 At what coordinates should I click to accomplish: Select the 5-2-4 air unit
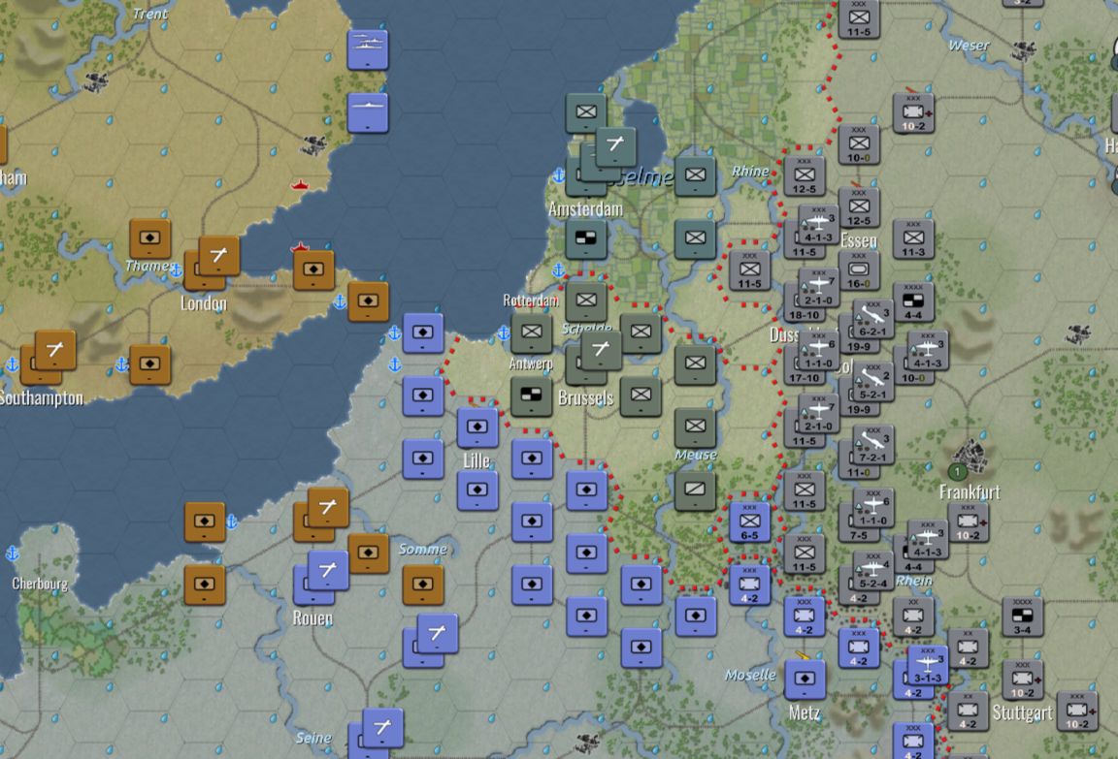coord(872,571)
